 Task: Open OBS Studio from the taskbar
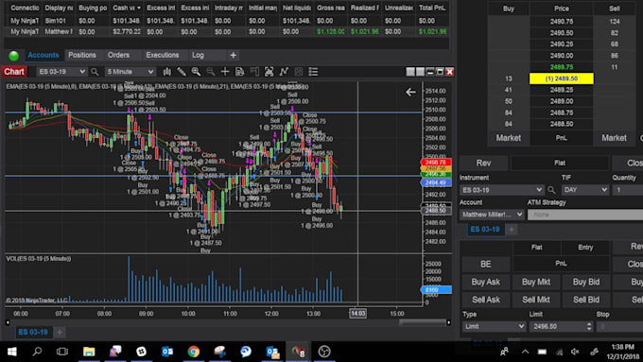coord(324,352)
